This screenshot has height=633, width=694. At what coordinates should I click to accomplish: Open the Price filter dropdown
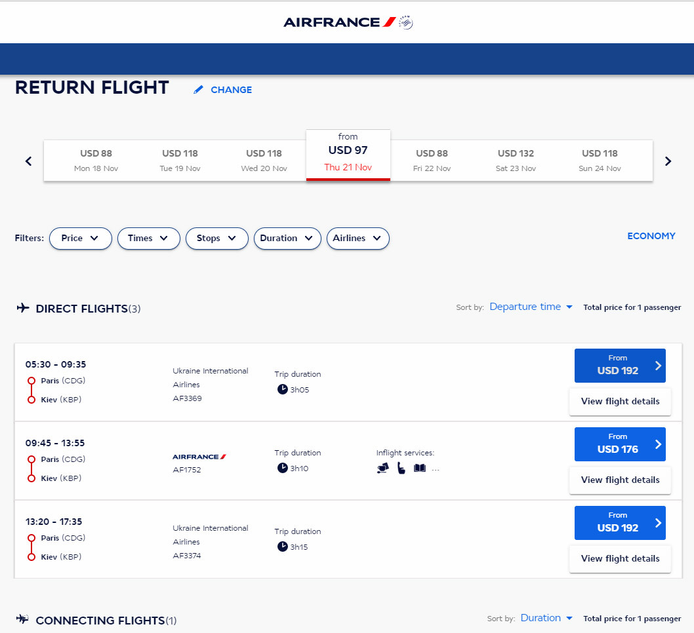[x=81, y=239]
